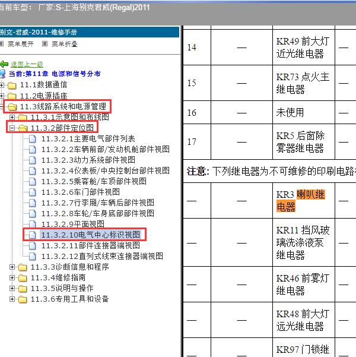Select 11.3.1示意图和布线图 tree entry
This screenshot has height=357, width=356.
coord(69,117)
